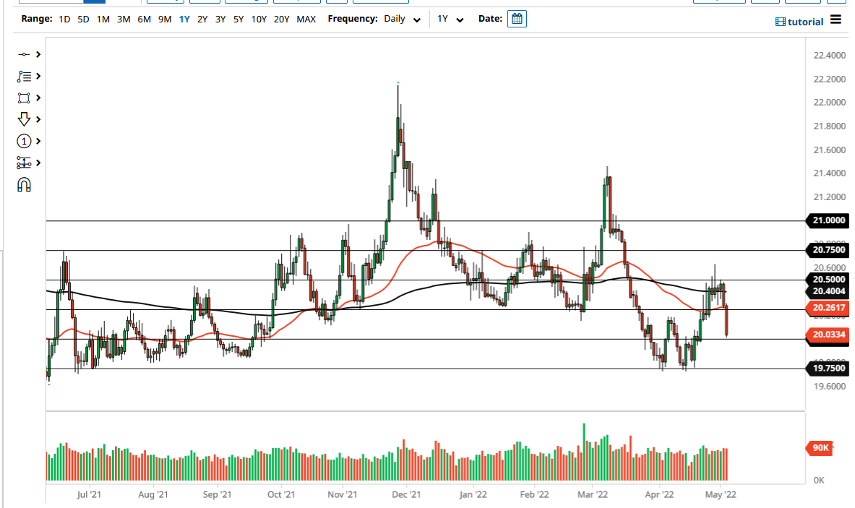Select the arrow annotation tool
Screen dimensions: 855x508
point(24,119)
